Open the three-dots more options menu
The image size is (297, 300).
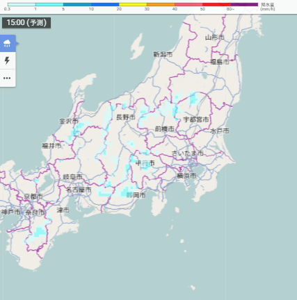click(x=7, y=78)
